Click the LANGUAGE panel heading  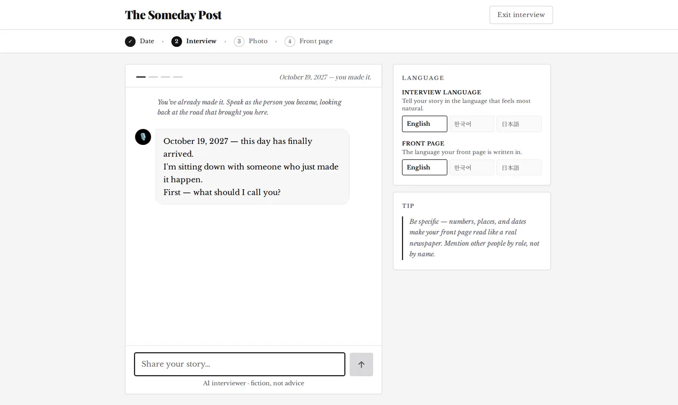(423, 78)
